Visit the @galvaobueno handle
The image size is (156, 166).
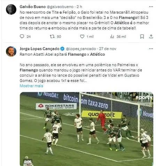pyautogui.click(x=60, y=7)
